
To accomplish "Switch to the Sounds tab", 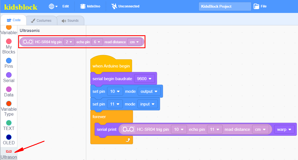I will pos(70,21).
